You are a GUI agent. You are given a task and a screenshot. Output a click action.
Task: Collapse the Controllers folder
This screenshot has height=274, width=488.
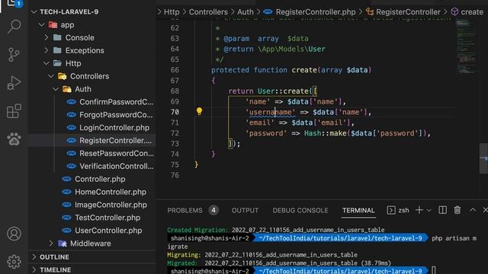(51, 76)
